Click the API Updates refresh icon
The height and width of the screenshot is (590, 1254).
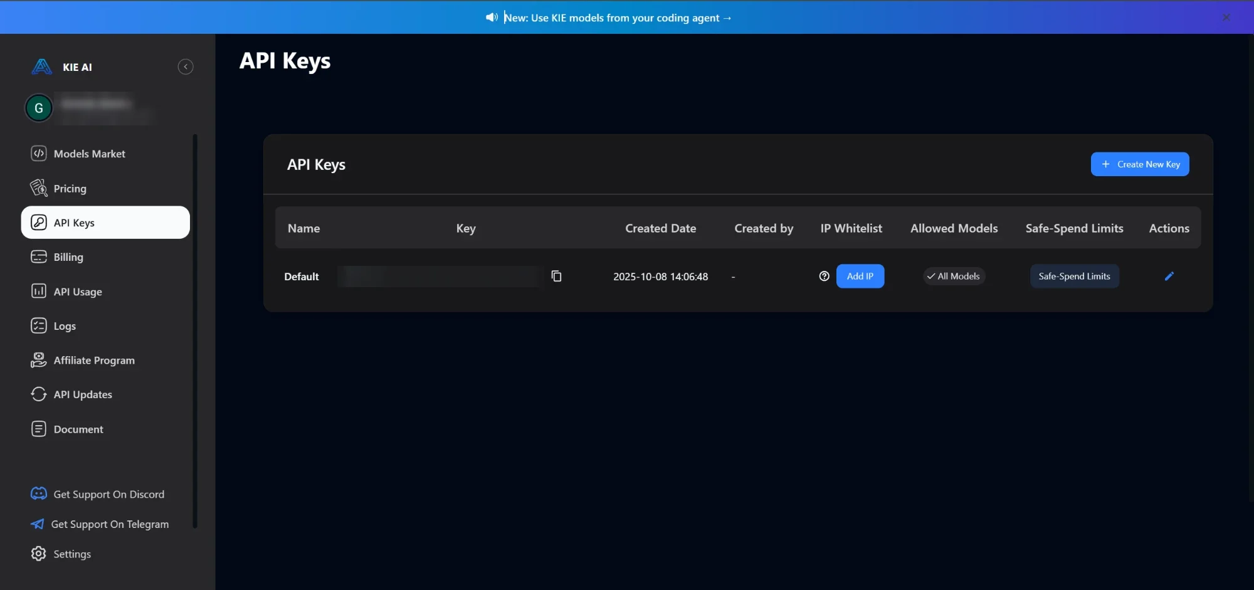click(x=39, y=394)
